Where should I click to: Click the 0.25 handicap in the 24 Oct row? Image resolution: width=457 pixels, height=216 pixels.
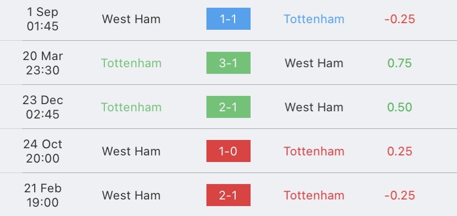pos(400,151)
